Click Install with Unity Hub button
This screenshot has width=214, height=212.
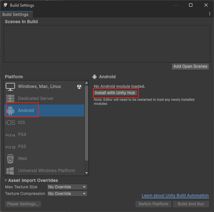[x=115, y=93]
